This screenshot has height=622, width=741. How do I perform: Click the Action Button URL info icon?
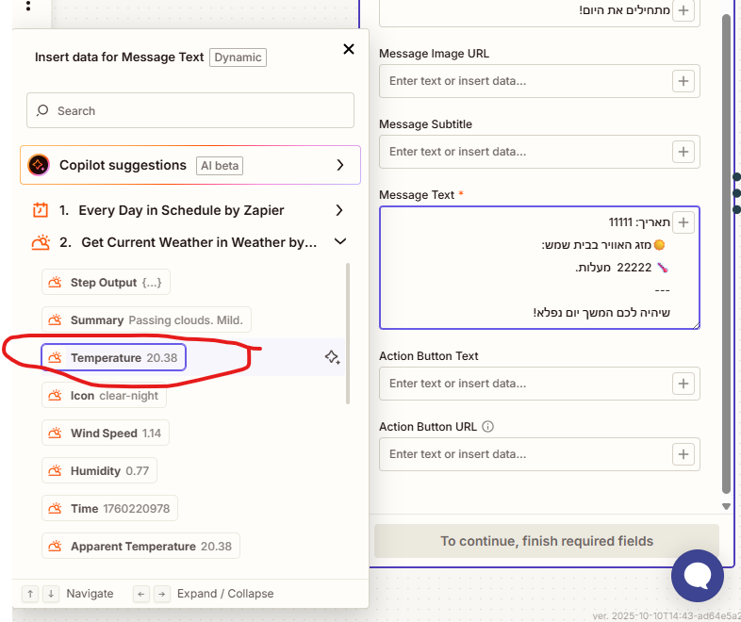pyautogui.click(x=487, y=427)
